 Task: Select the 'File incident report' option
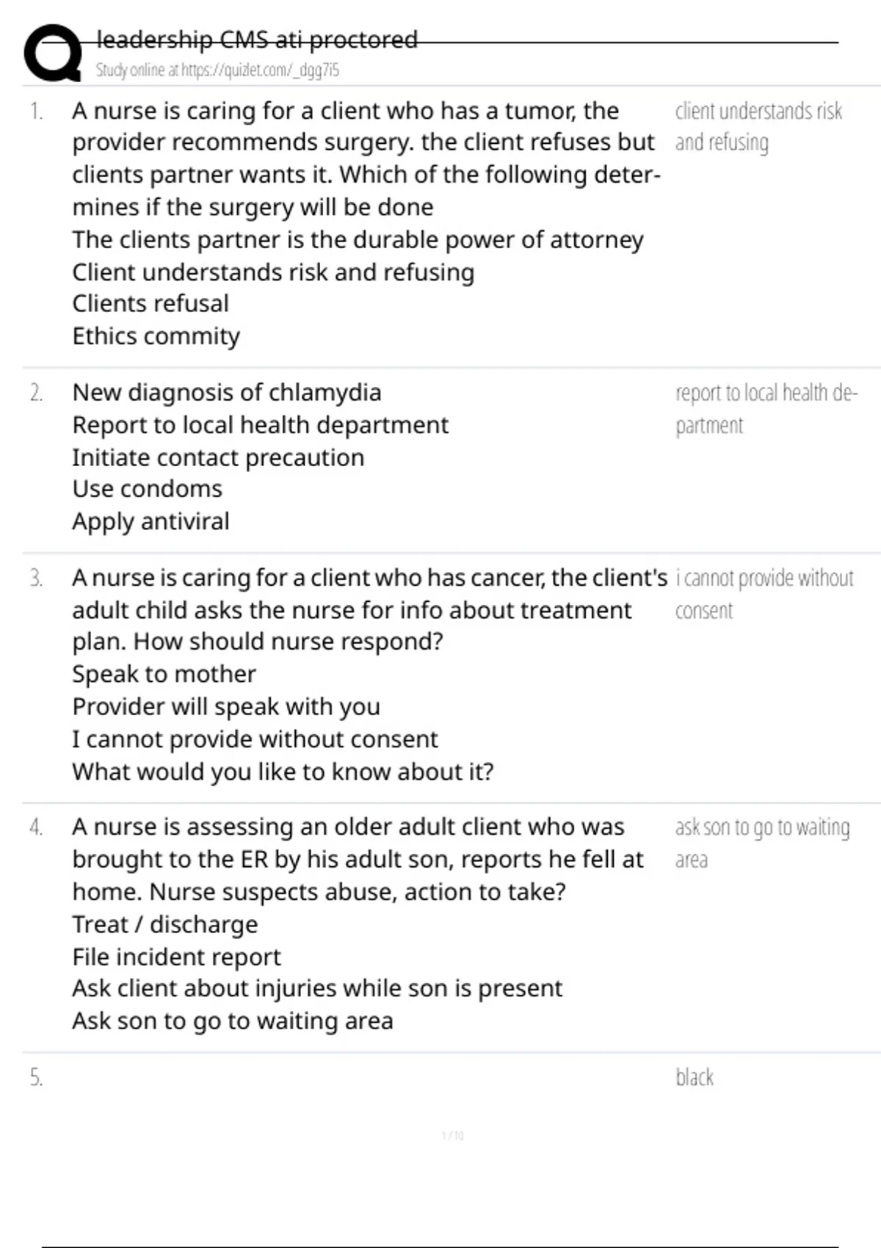point(176,957)
